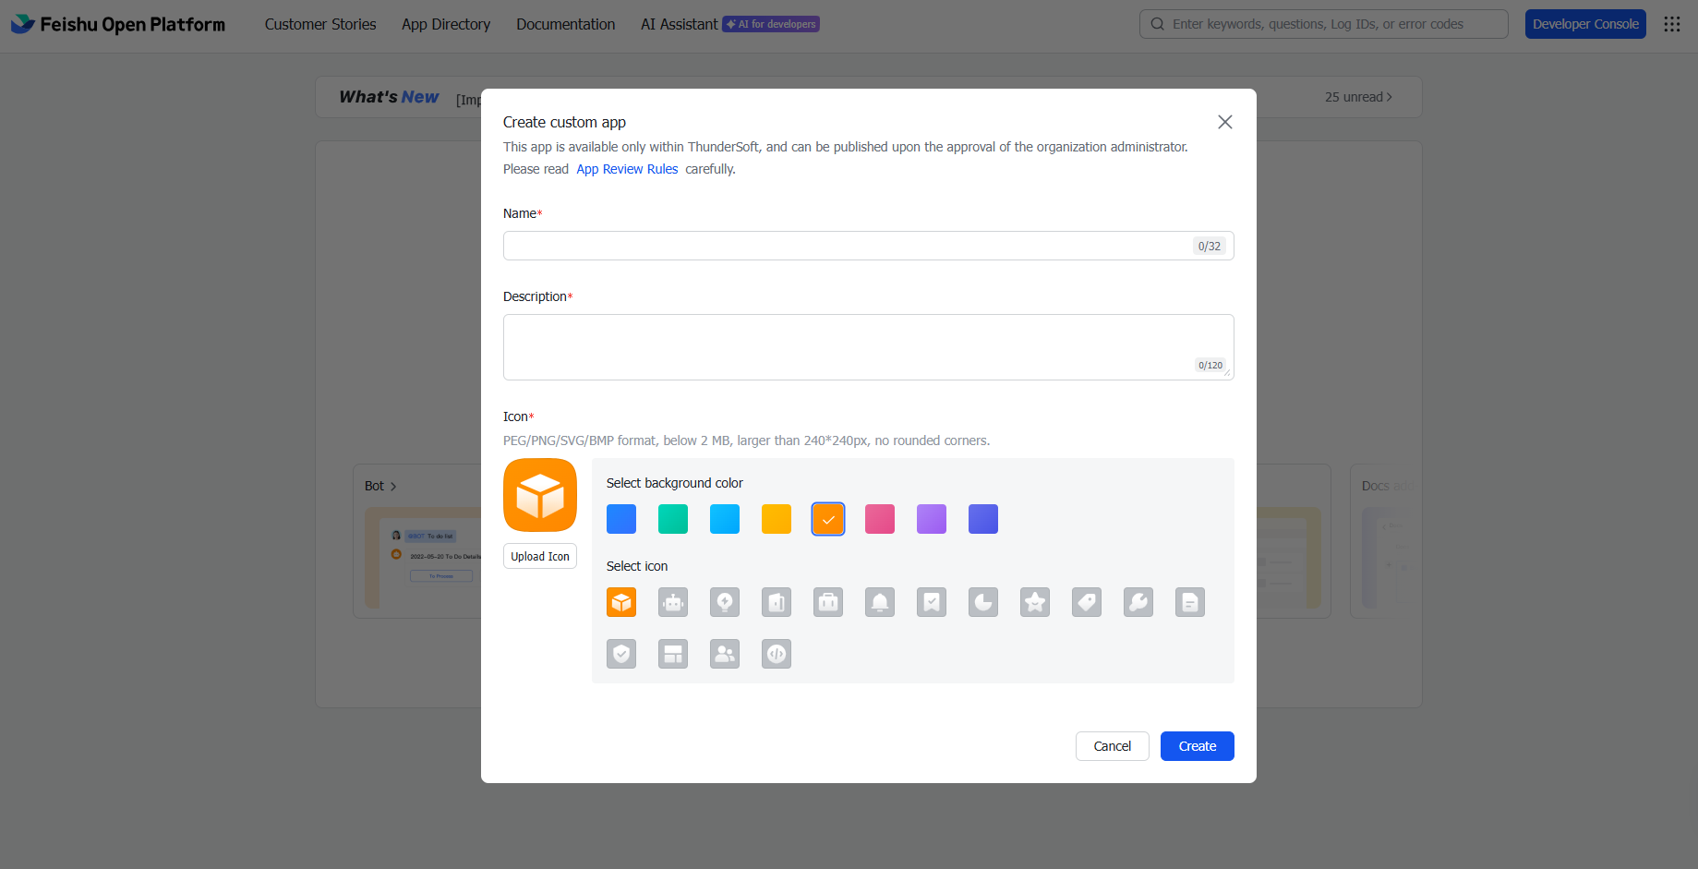Open the App Review Rules link
The width and height of the screenshot is (1698, 869).
click(x=627, y=169)
